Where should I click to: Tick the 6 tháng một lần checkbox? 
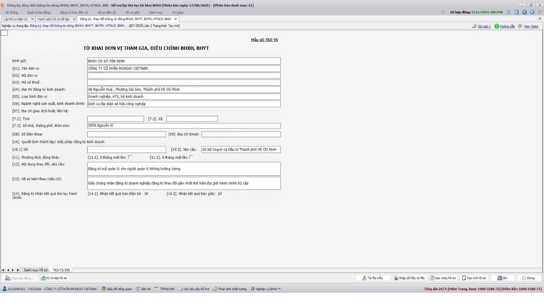(x=191, y=157)
